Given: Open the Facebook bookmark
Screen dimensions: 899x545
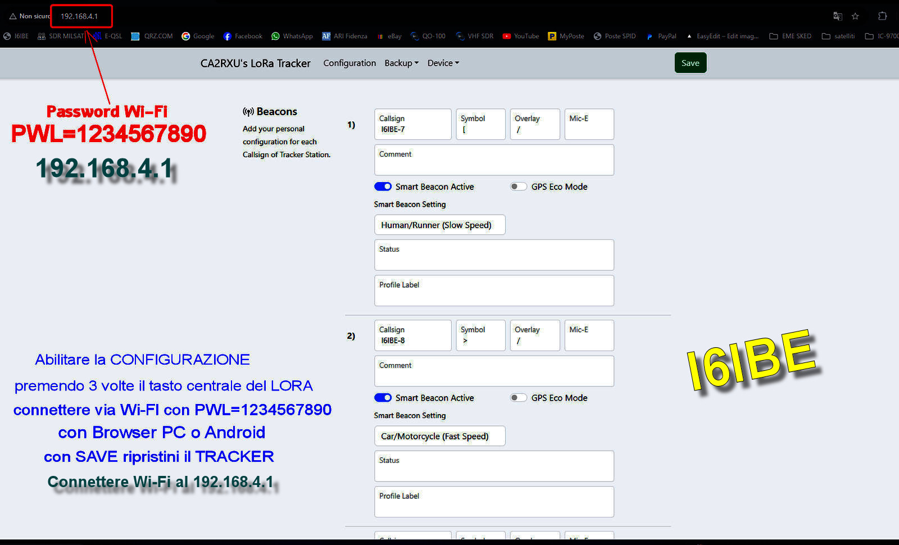Looking at the screenshot, I should pyautogui.click(x=243, y=36).
